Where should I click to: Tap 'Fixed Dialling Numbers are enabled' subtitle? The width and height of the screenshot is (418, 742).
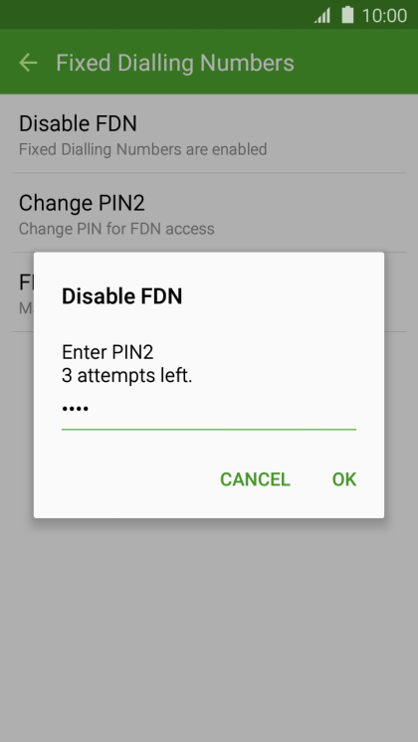point(142,149)
